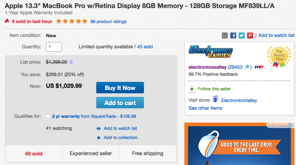Open the electronicsvalley seller profile link
This screenshot has height=165, width=296.
(x=207, y=67)
